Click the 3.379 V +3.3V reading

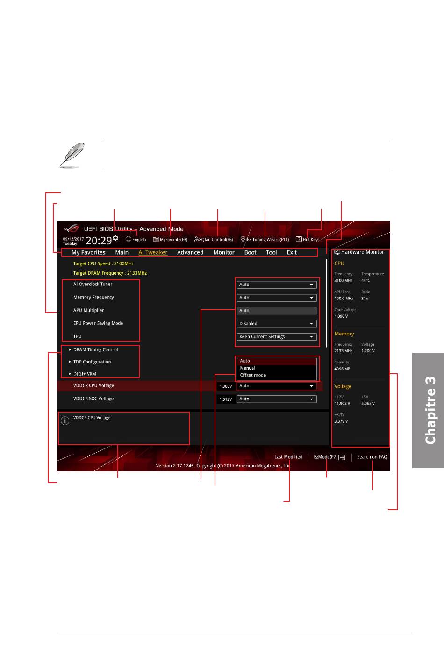click(341, 421)
